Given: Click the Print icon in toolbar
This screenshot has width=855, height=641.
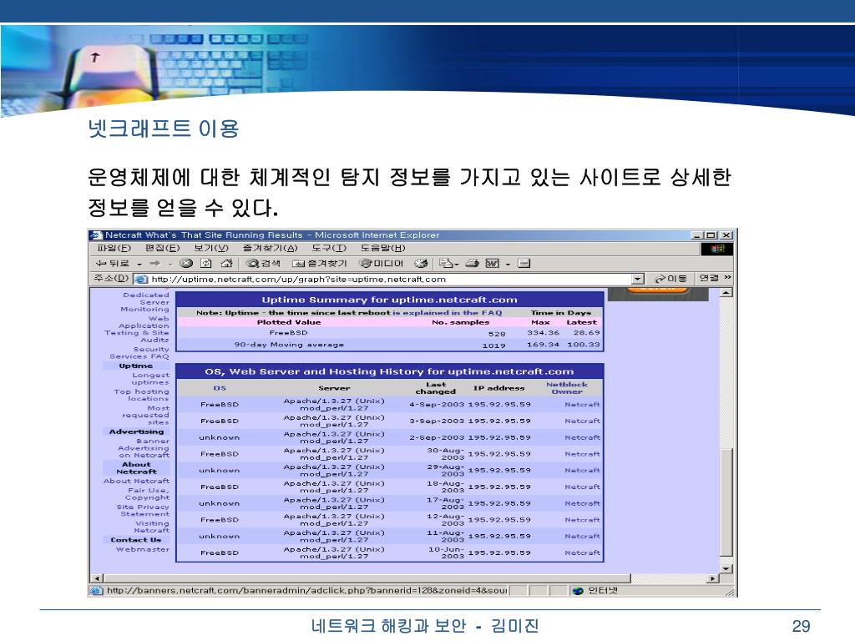Looking at the screenshot, I should point(473,263).
